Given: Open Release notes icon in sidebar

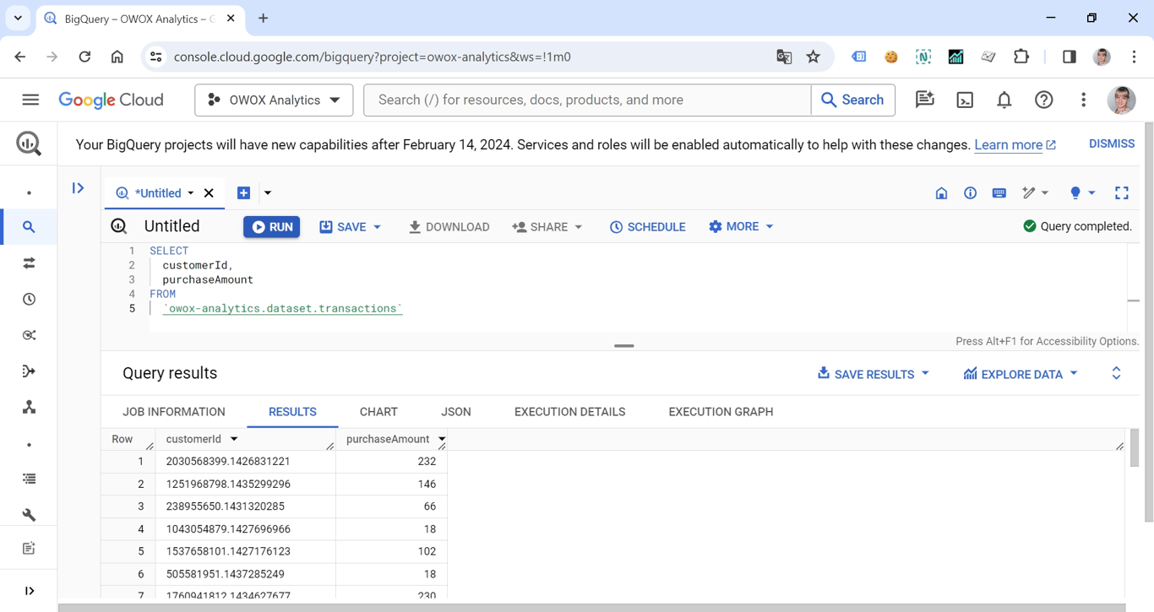Looking at the screenshot, I should 29,549.
